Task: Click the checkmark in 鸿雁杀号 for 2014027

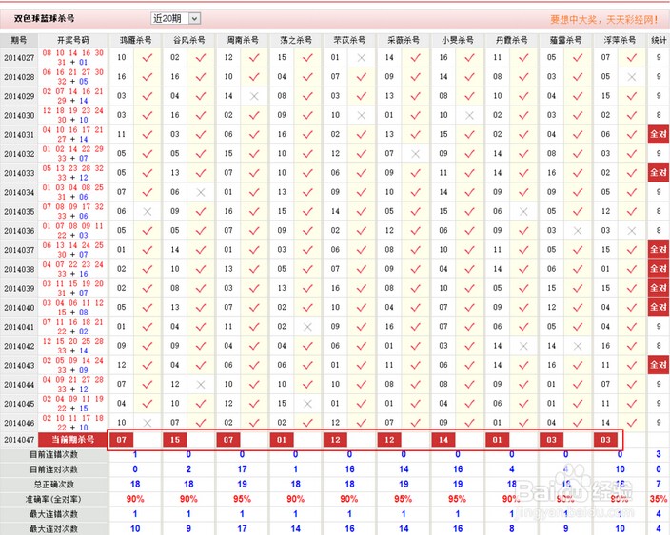Action: 147,58
